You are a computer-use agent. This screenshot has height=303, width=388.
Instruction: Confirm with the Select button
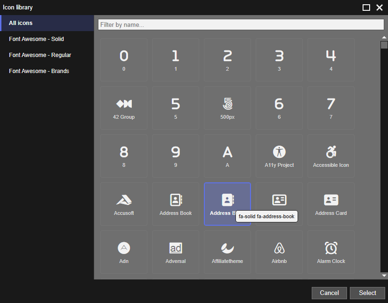click(367, 293)
